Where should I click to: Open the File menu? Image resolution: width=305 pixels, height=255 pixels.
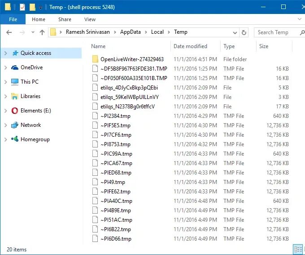[x=13, y=19]
